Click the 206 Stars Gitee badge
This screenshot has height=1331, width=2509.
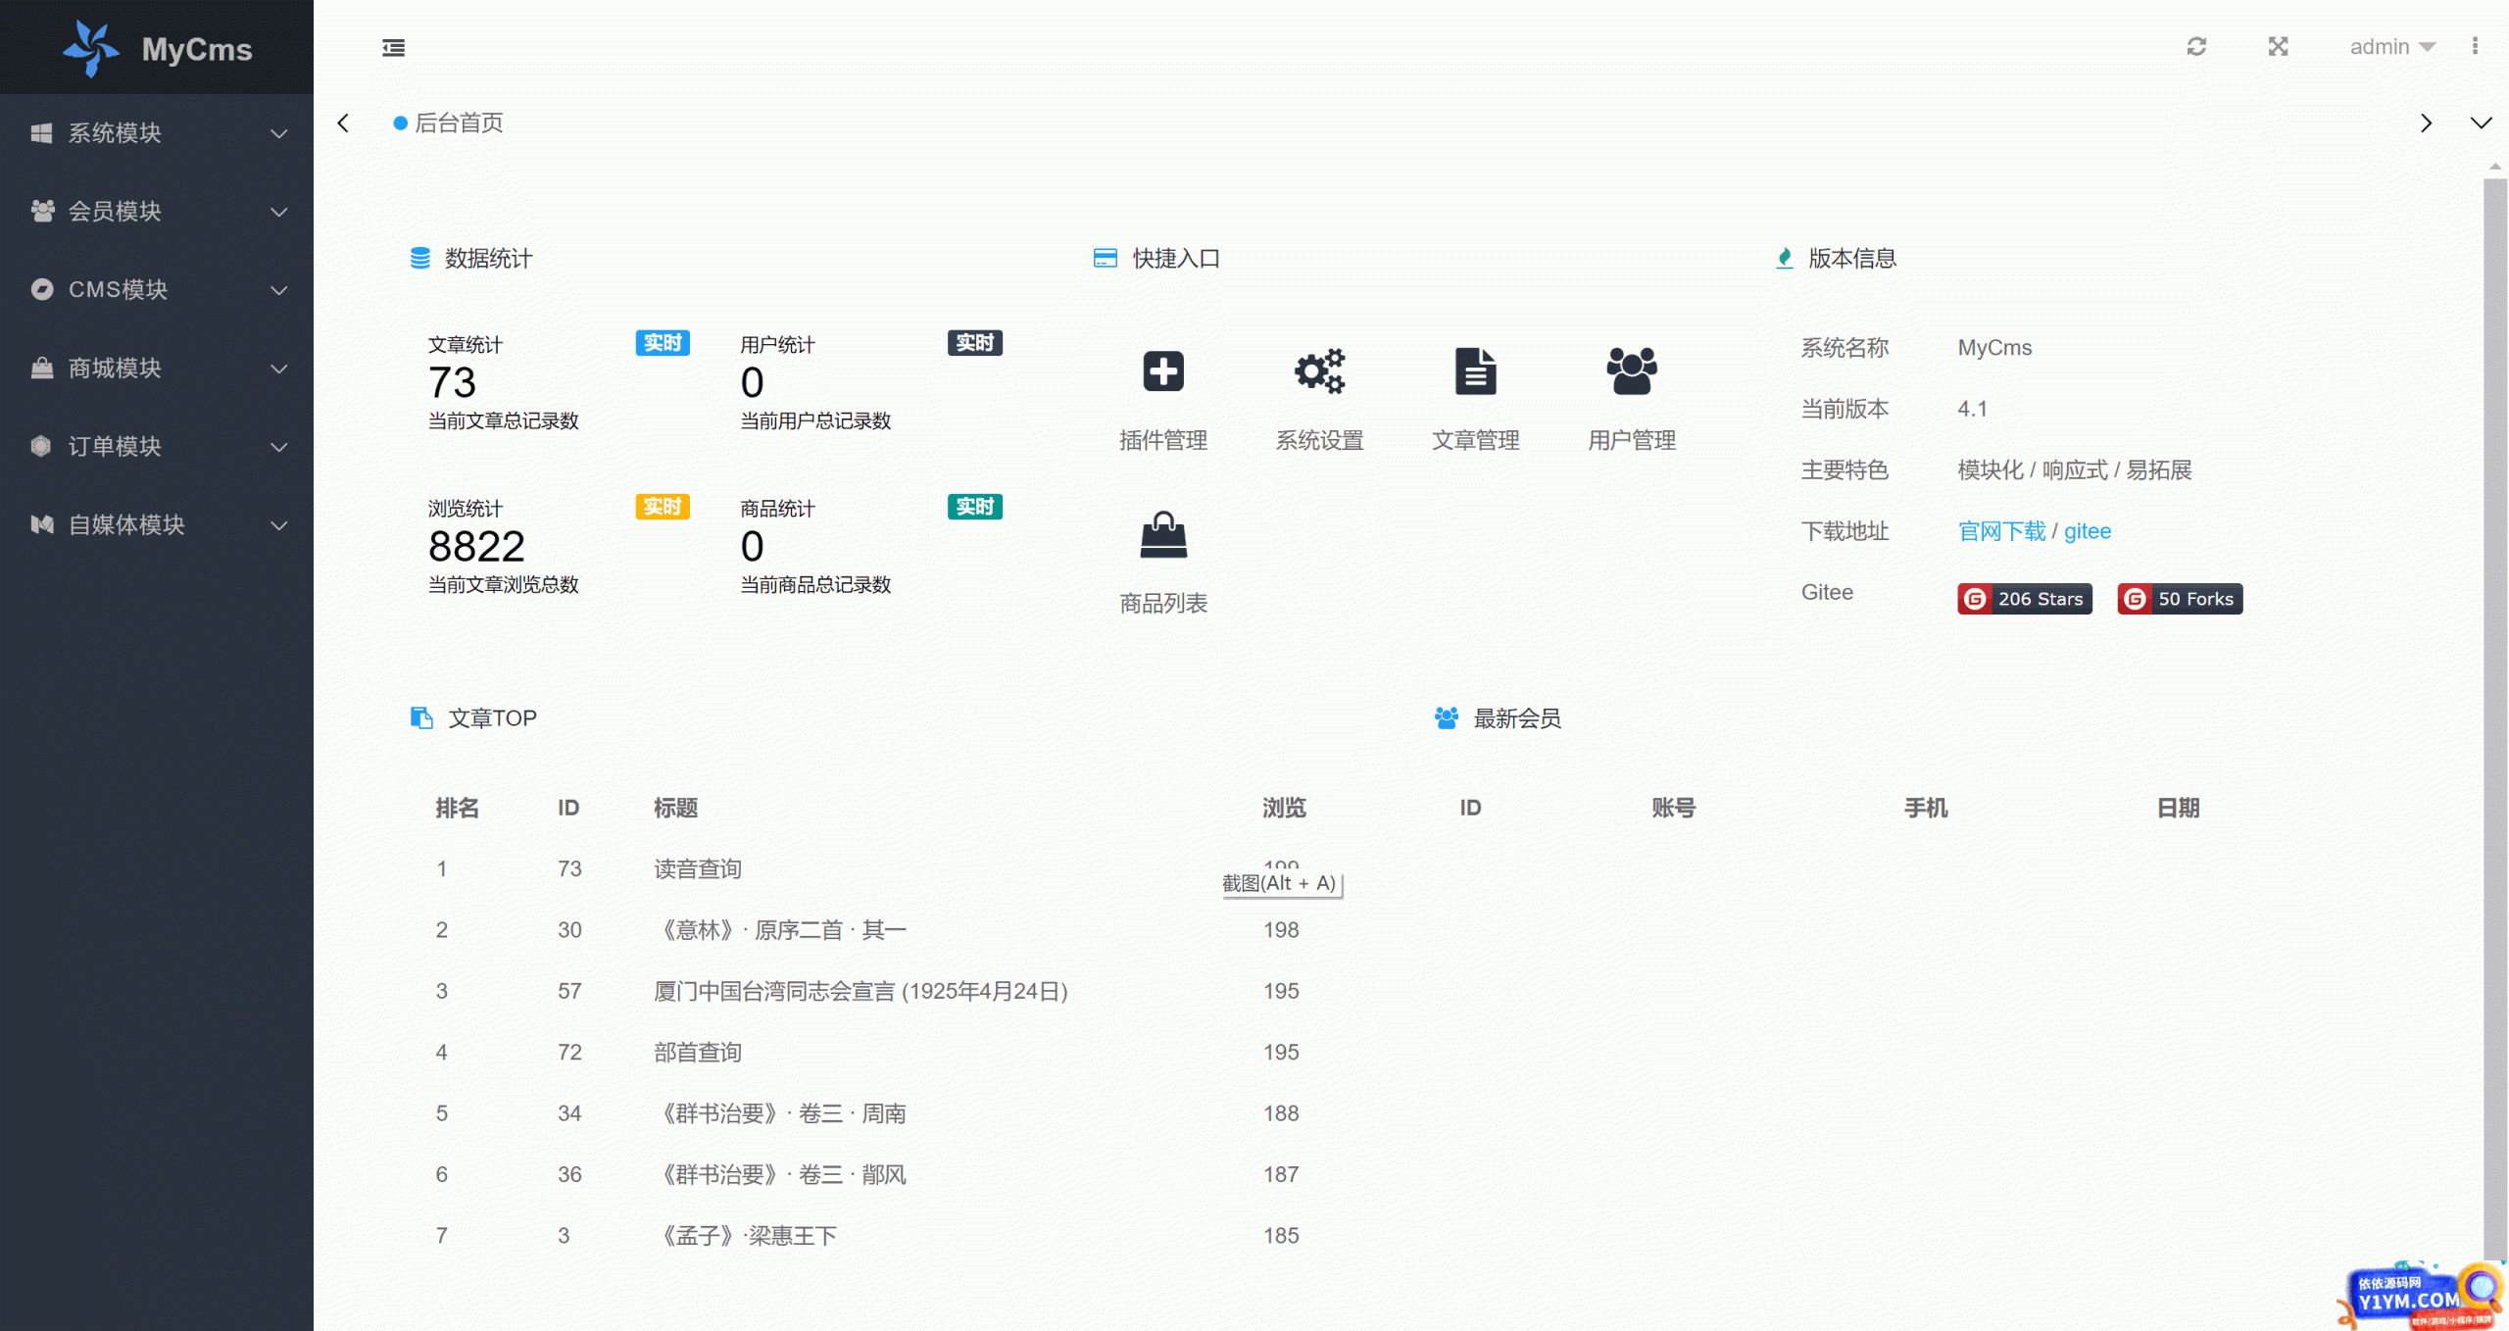point(2025,598)
